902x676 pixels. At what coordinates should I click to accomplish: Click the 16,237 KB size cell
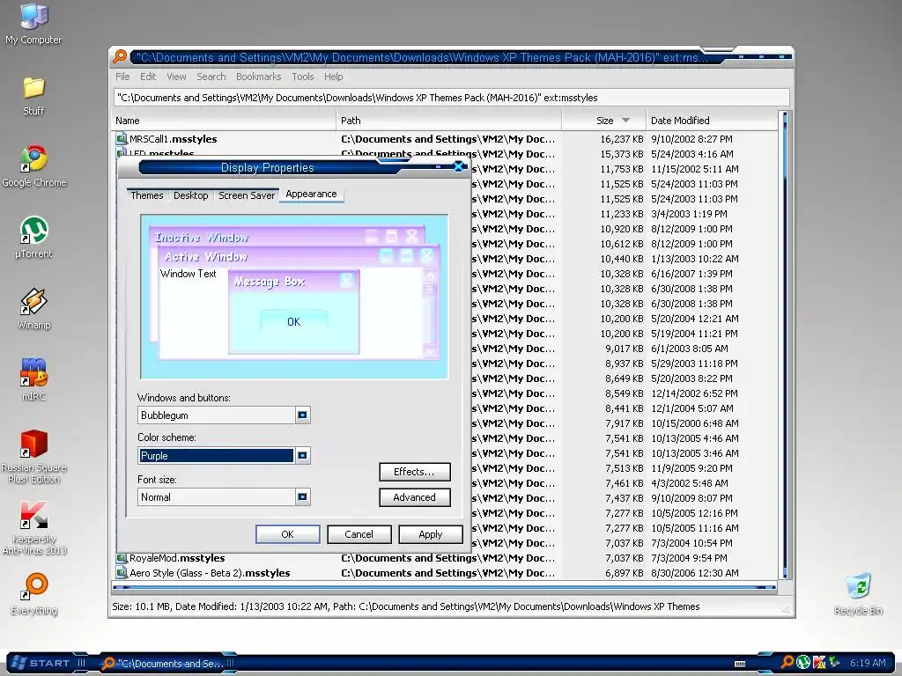click(621, 138)
